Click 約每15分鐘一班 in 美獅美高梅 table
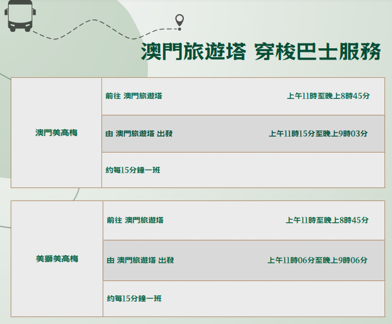Viewport: 392px width, 324px height. coord(134,299)
